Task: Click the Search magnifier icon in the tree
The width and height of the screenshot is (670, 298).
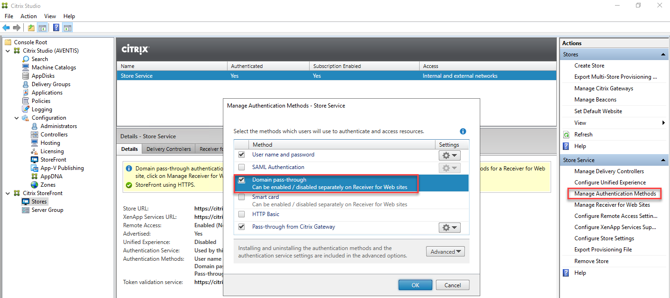Action: [x=26, y=59]
